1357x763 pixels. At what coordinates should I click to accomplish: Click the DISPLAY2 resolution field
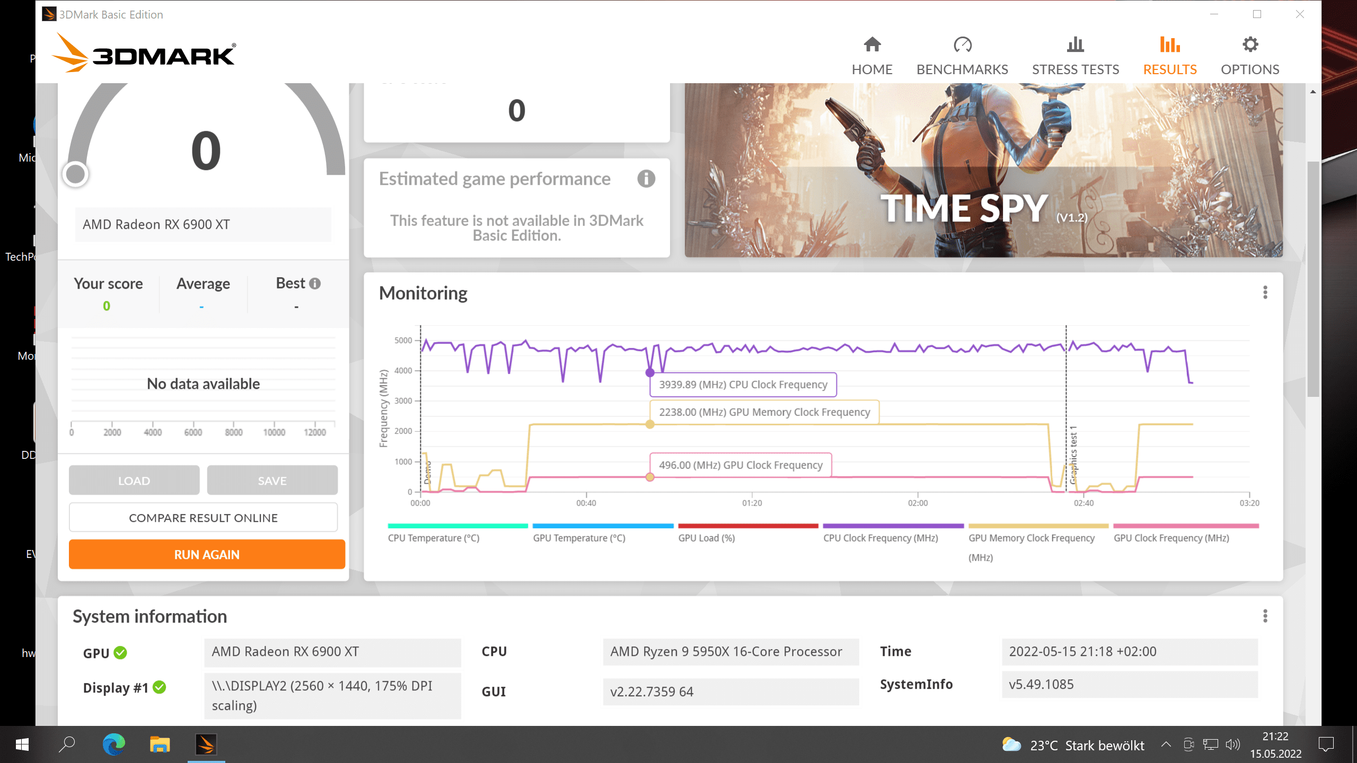[x=332, y=696]
